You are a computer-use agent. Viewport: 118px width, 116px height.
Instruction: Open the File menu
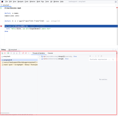coord(6,1)
